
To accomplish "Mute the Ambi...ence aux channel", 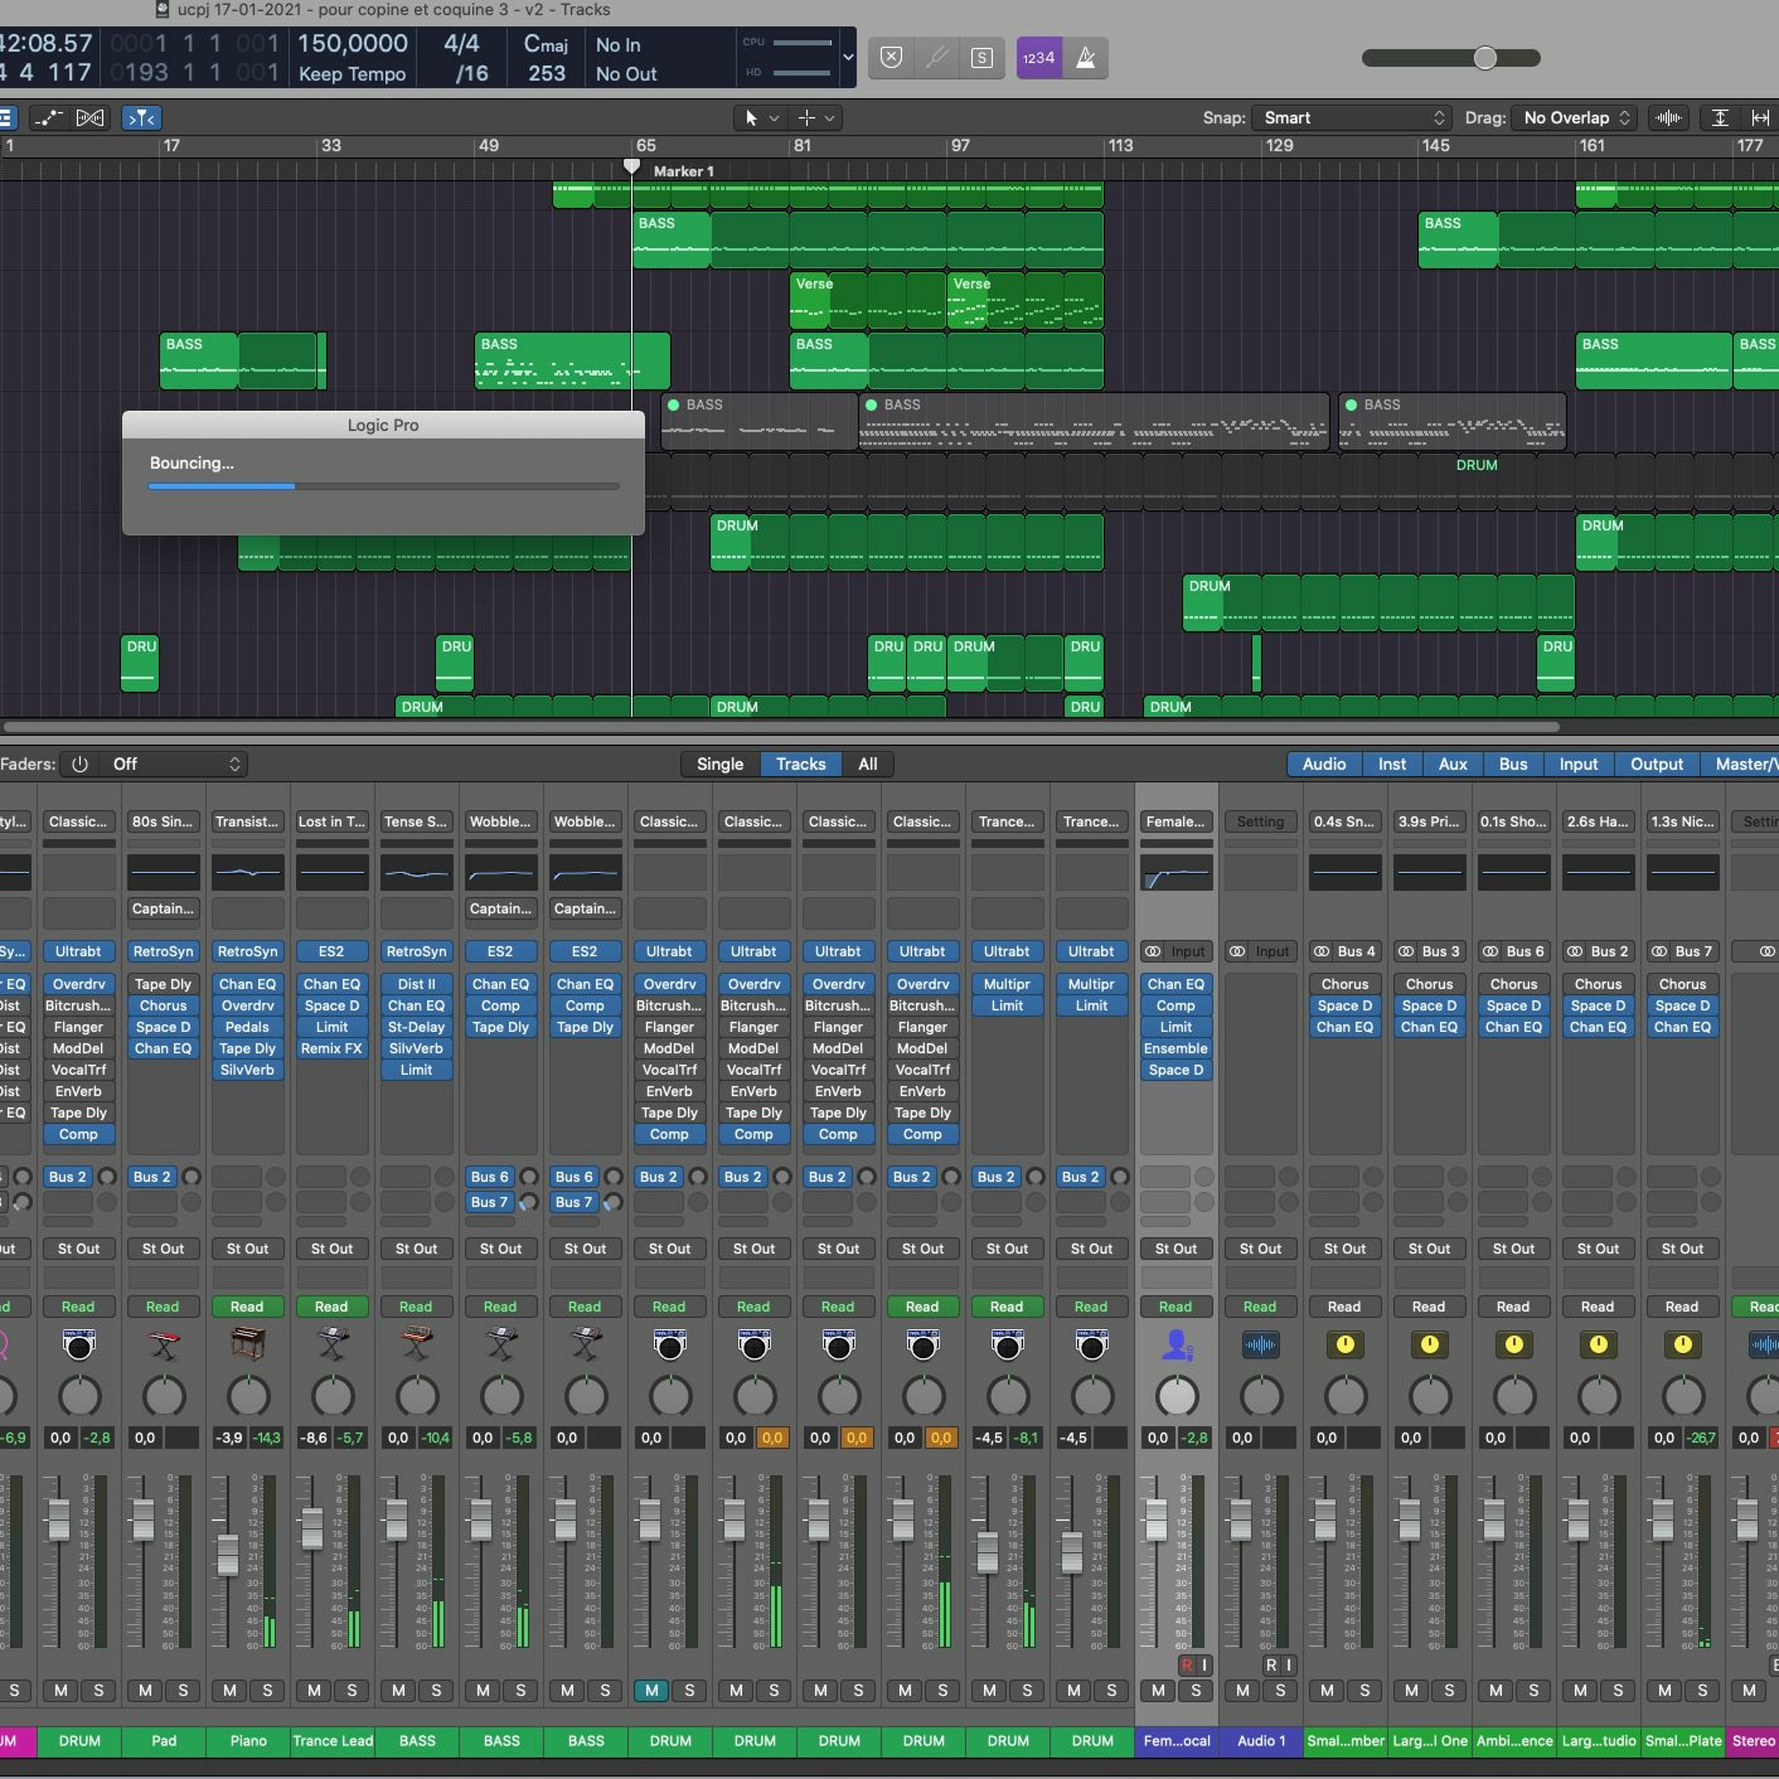I will pos(1496,1691).
